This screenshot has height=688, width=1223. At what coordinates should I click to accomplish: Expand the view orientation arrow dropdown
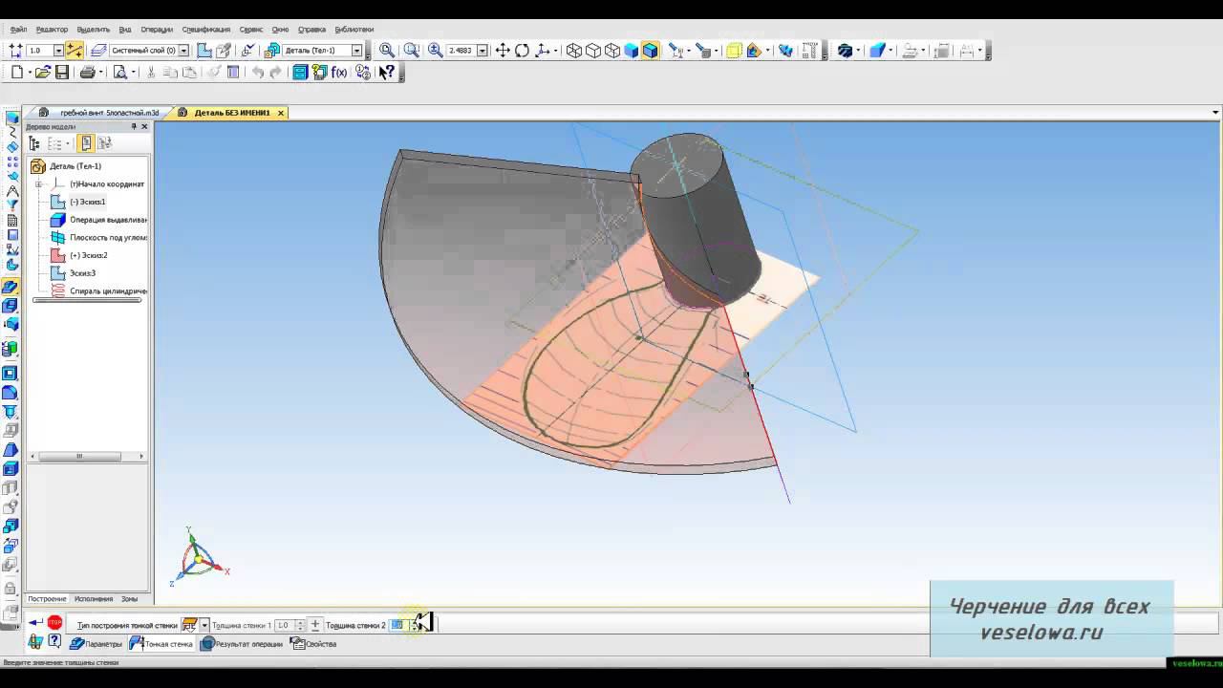point(555,51)
